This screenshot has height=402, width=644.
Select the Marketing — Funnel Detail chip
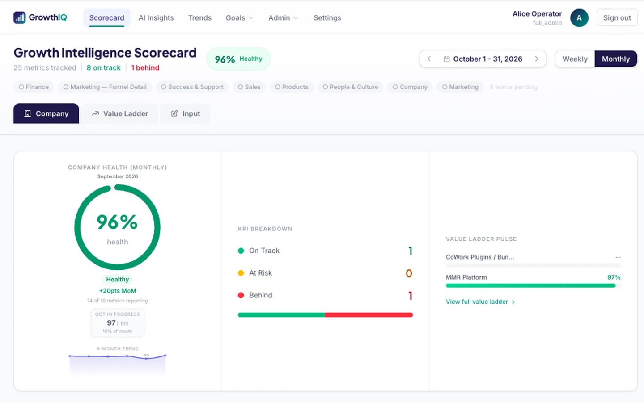point(105,87)
